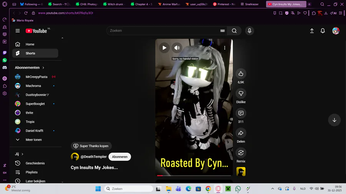Open Dusttoybonnie channel subscription
346x194 pixels.
click(35, 95)
